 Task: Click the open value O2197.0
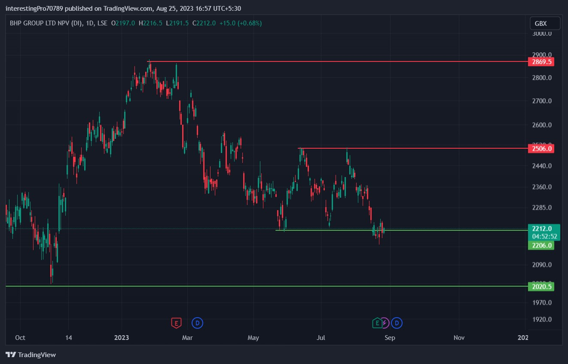tap(123, 23)
